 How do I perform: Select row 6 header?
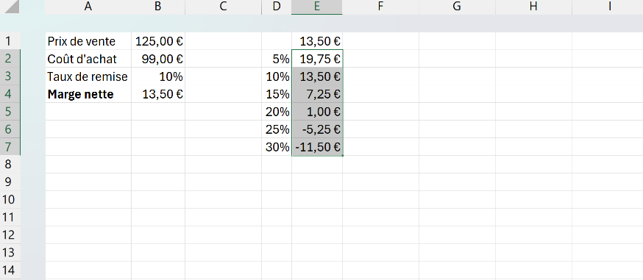[x=10, y=129]
